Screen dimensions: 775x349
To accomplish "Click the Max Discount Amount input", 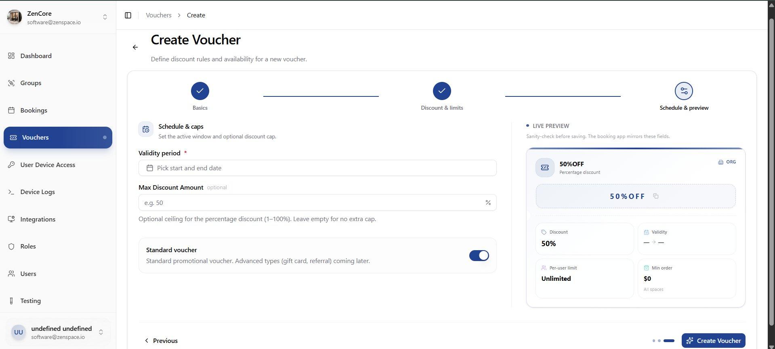I will tap(317, 203).
